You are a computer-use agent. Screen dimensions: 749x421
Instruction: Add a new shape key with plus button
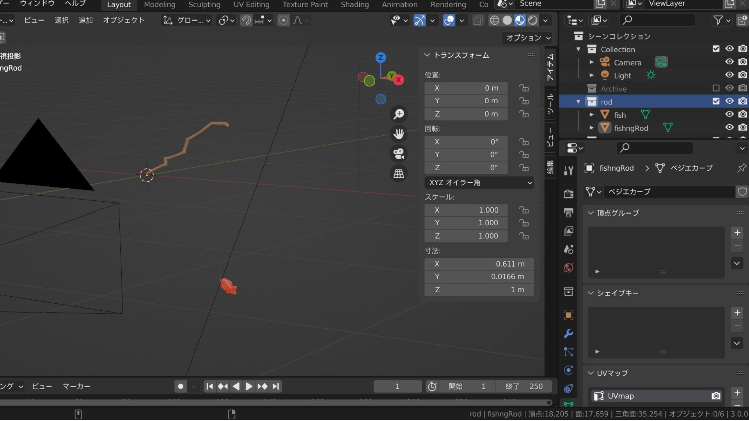[737, 313]
